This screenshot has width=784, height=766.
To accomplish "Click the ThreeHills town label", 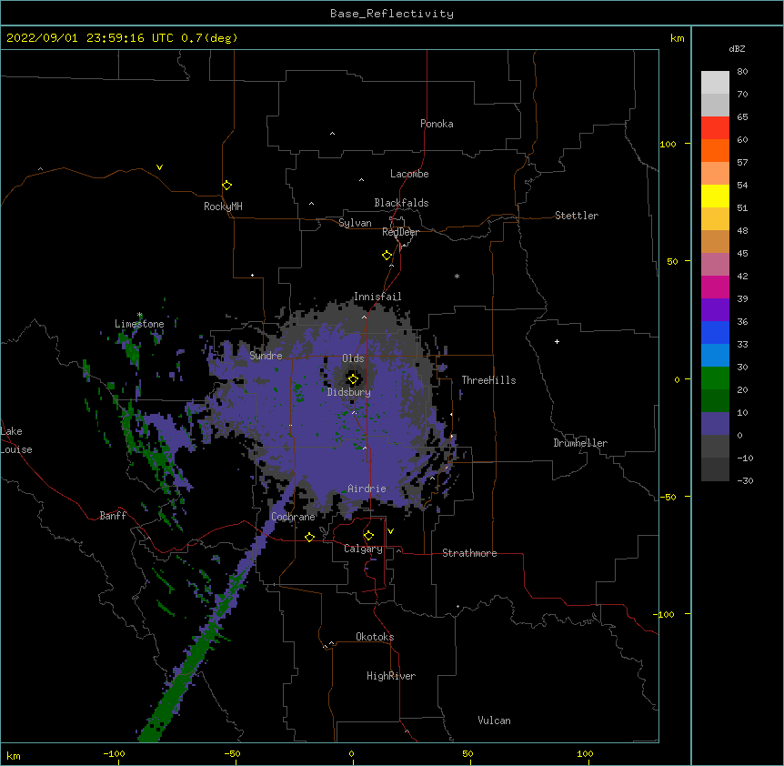I will 488,380.
